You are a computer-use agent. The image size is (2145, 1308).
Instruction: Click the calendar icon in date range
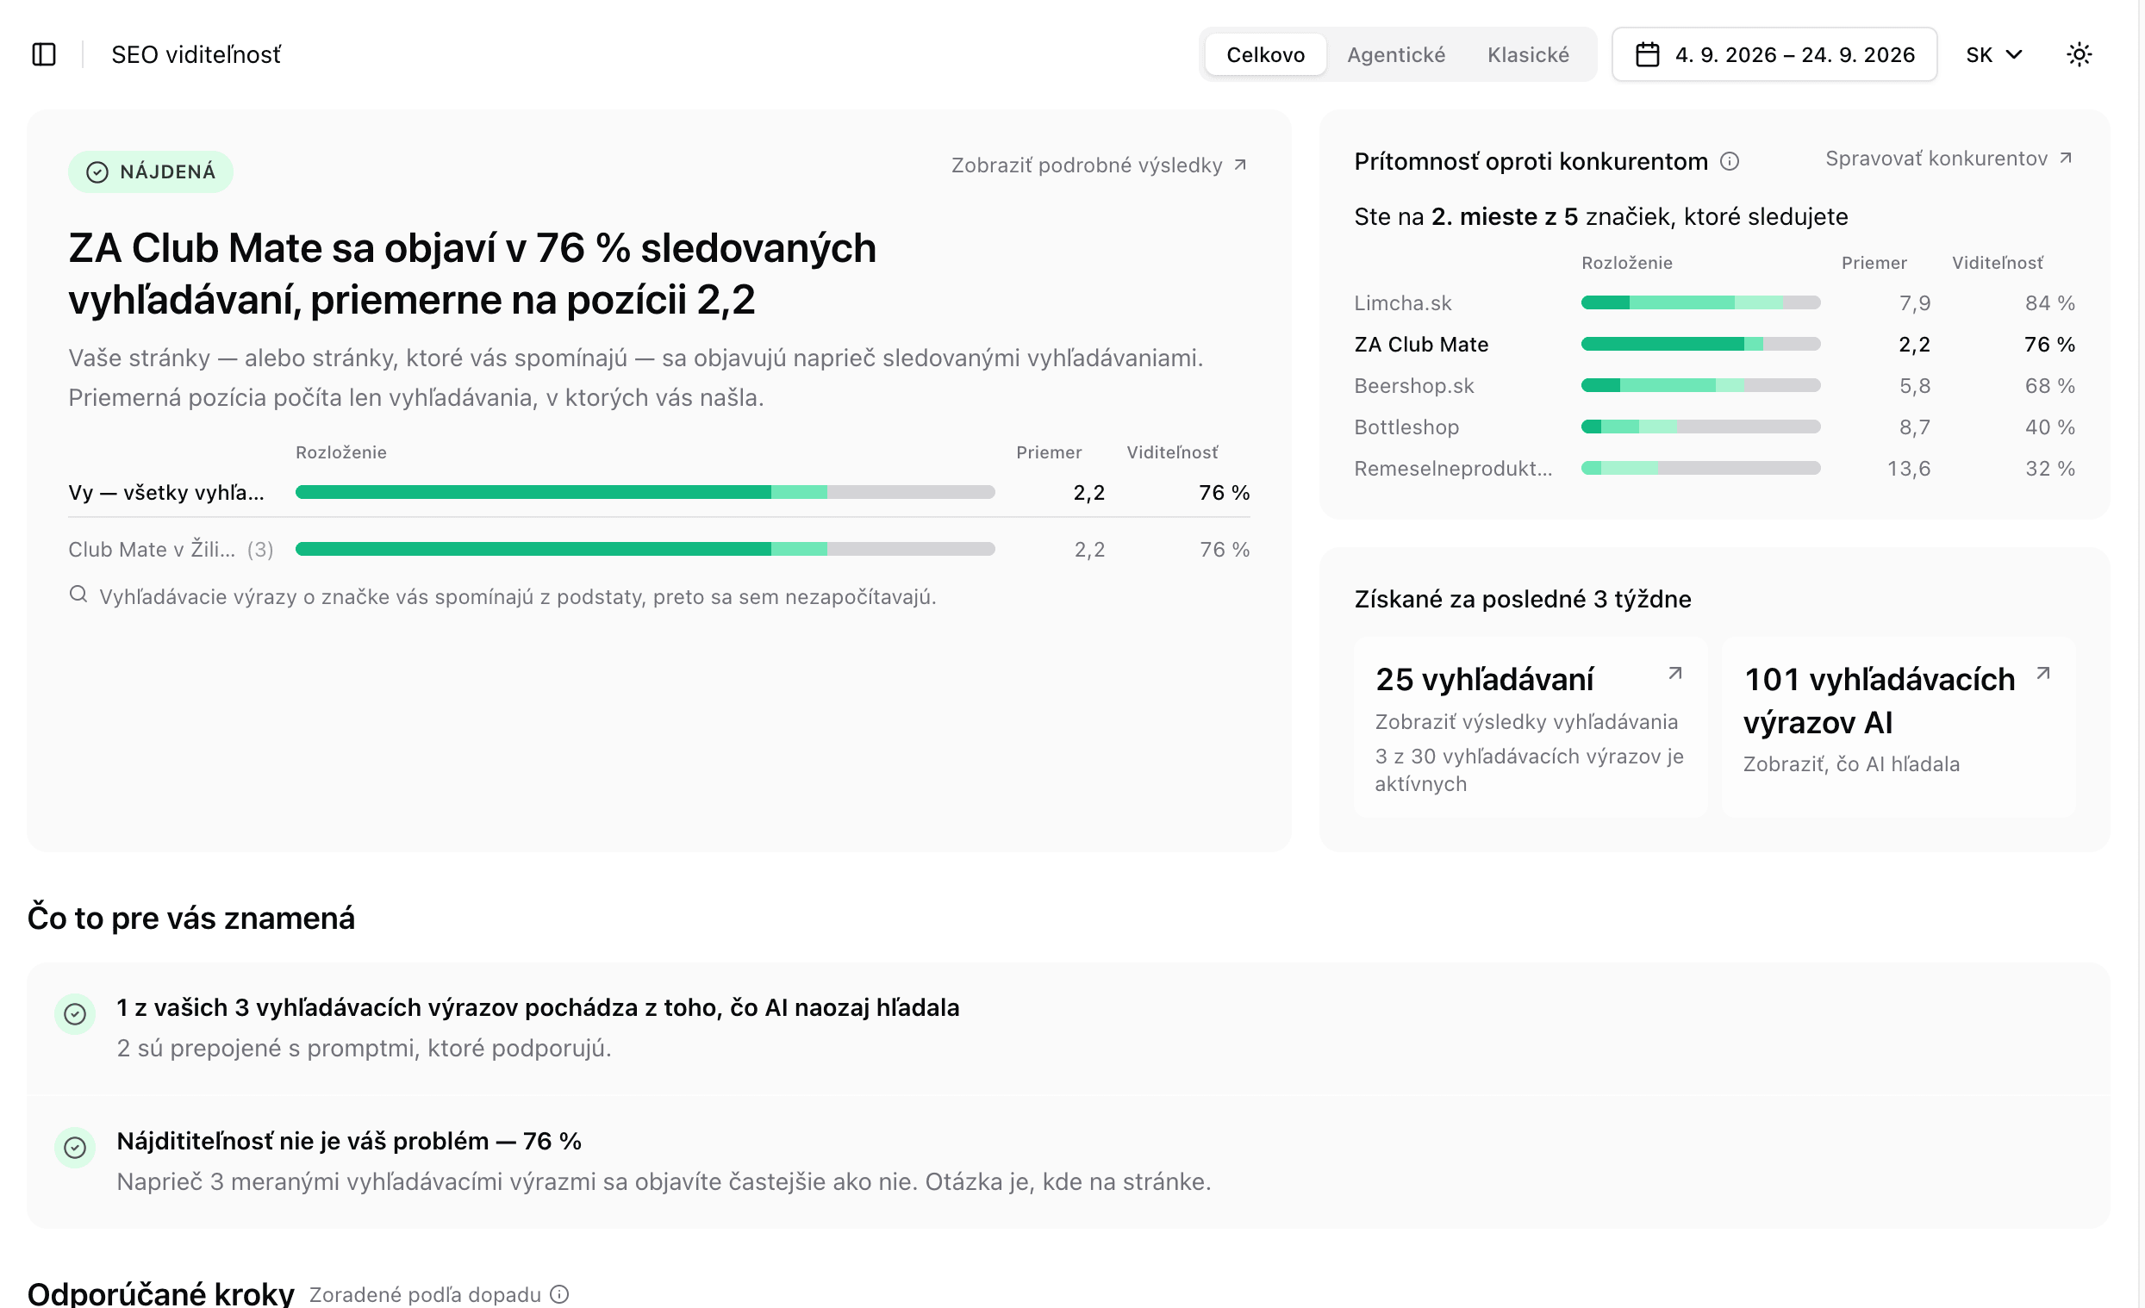pyautogui.click(x=1647, y=55)
